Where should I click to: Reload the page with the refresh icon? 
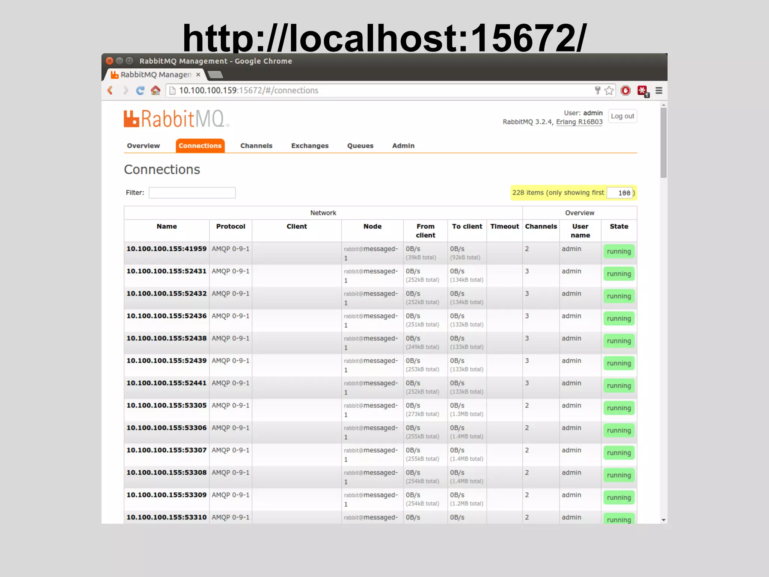[140, 91]
